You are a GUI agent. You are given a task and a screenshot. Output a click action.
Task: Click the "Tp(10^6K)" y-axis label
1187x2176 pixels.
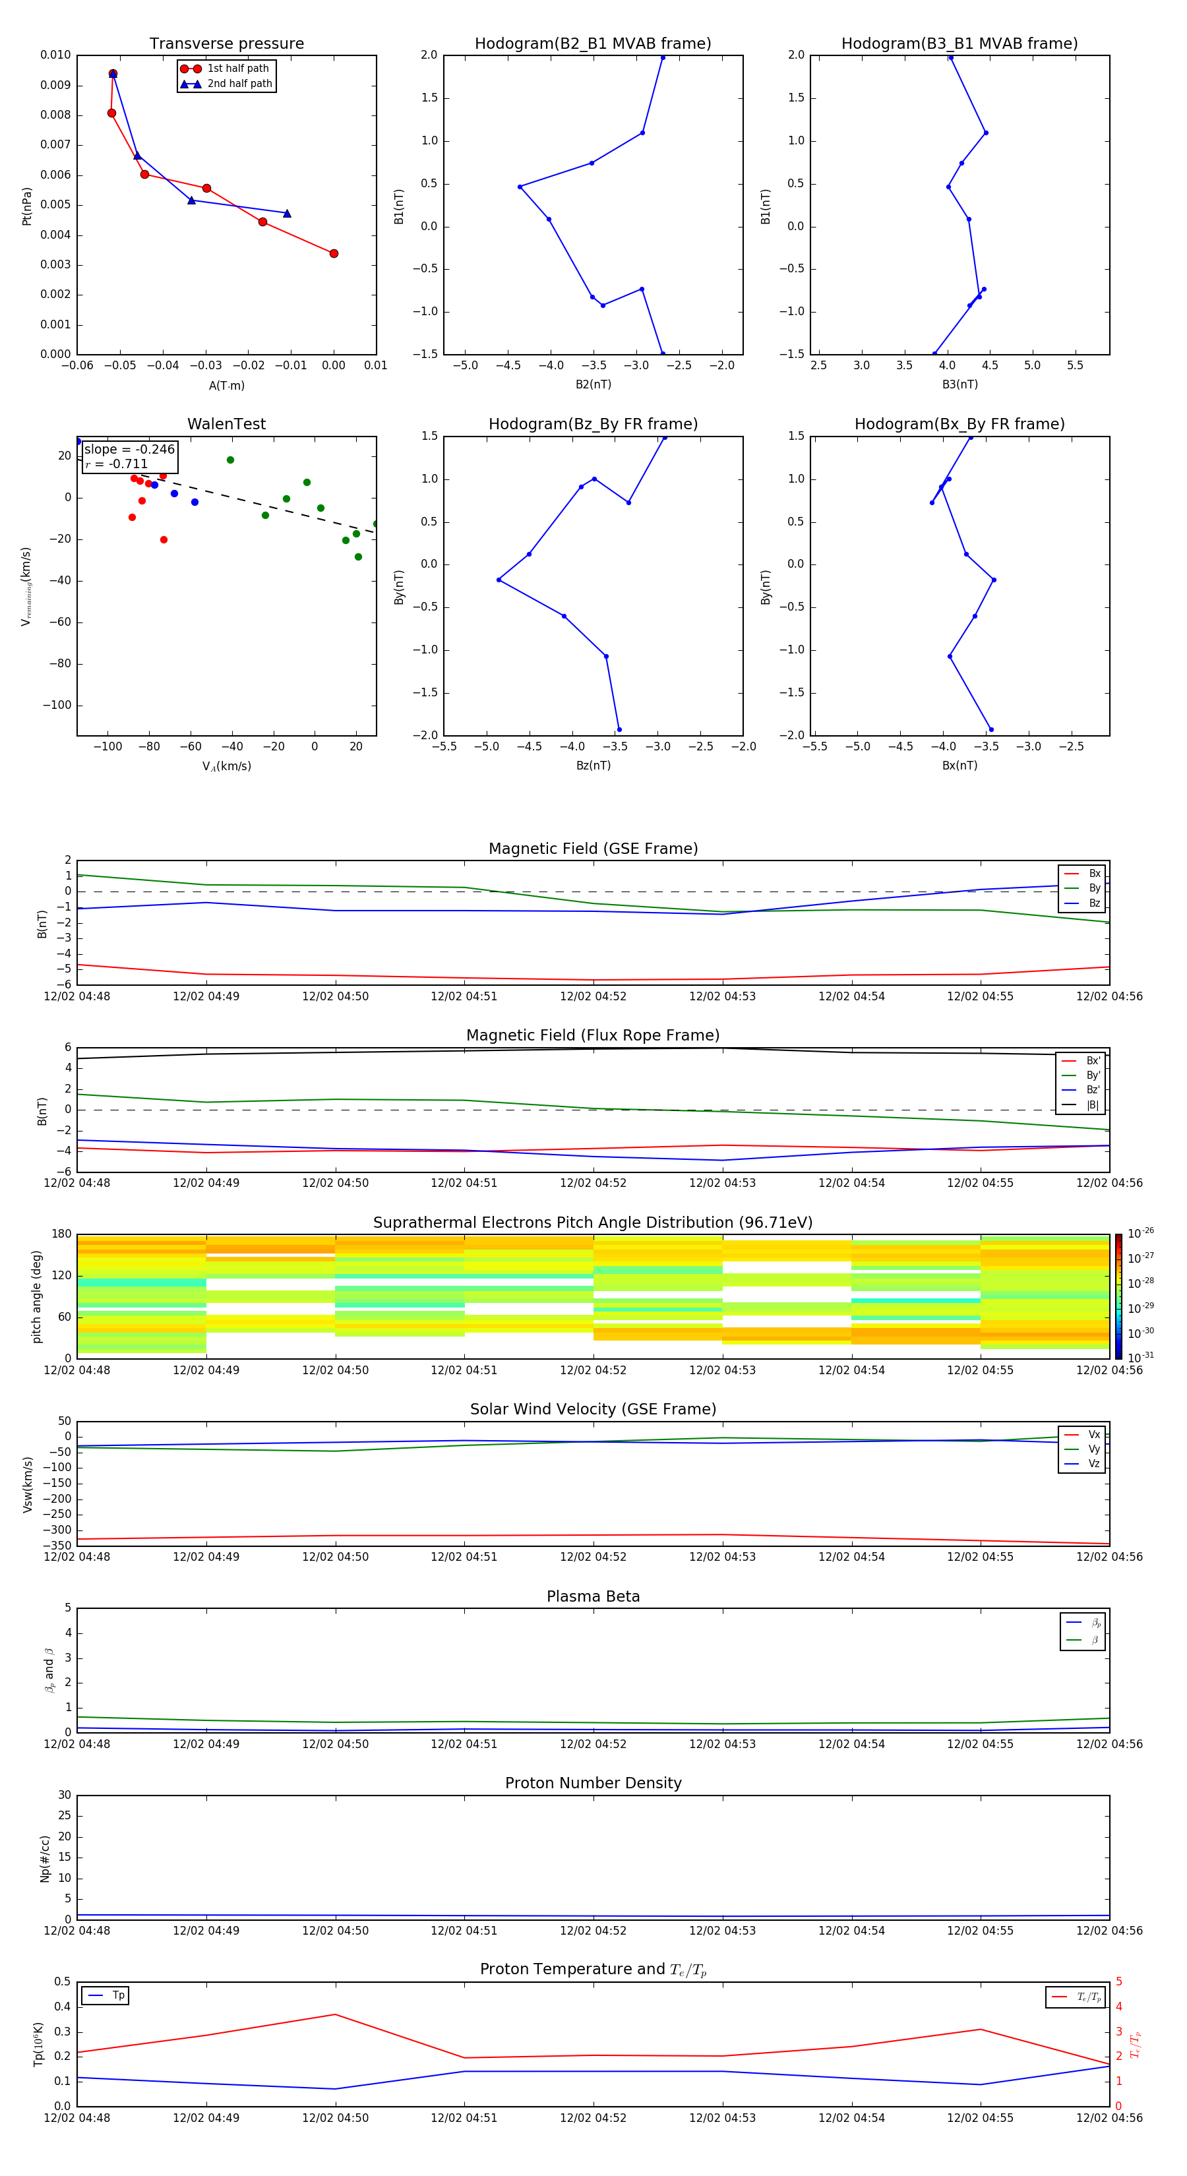point(38,2044)
